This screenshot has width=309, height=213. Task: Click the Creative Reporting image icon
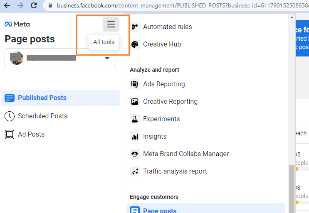coord(135,102)
